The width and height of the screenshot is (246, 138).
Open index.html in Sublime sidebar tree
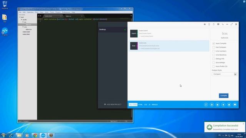26,34
